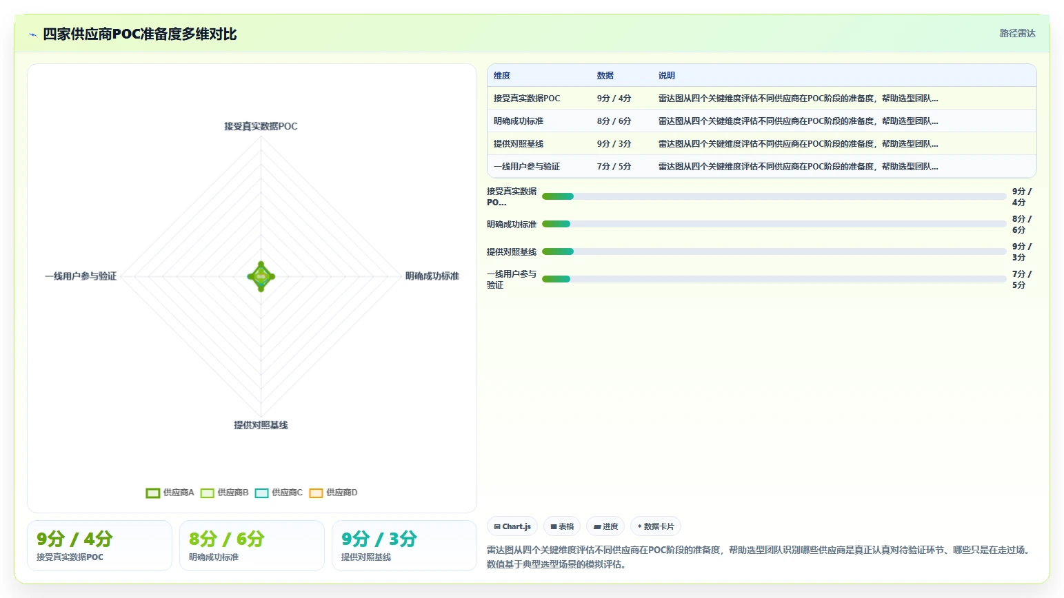Click the Chart.js tag
The image size is (1064, 598).
[x=512, y=526]
